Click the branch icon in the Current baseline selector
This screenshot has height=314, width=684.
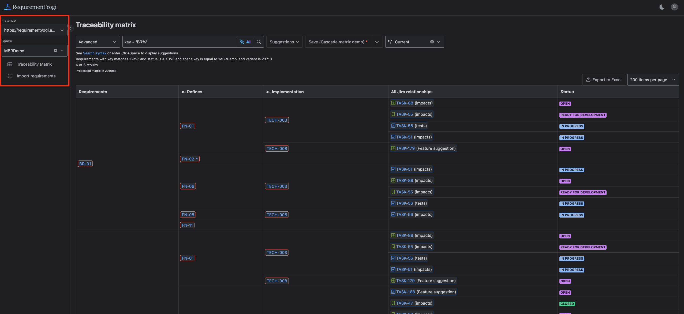pos(390,42)
